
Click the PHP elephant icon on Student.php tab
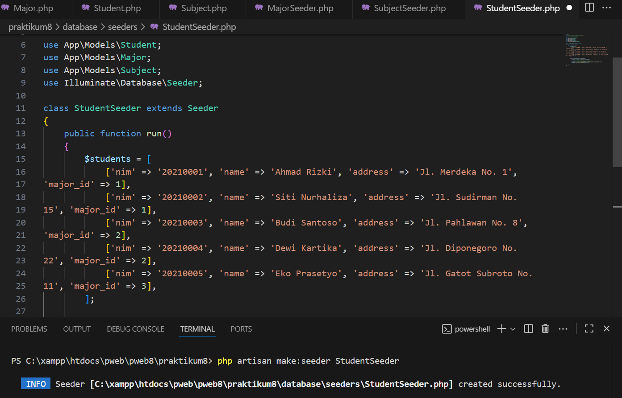pyautogui.click(x=86, y=8)
